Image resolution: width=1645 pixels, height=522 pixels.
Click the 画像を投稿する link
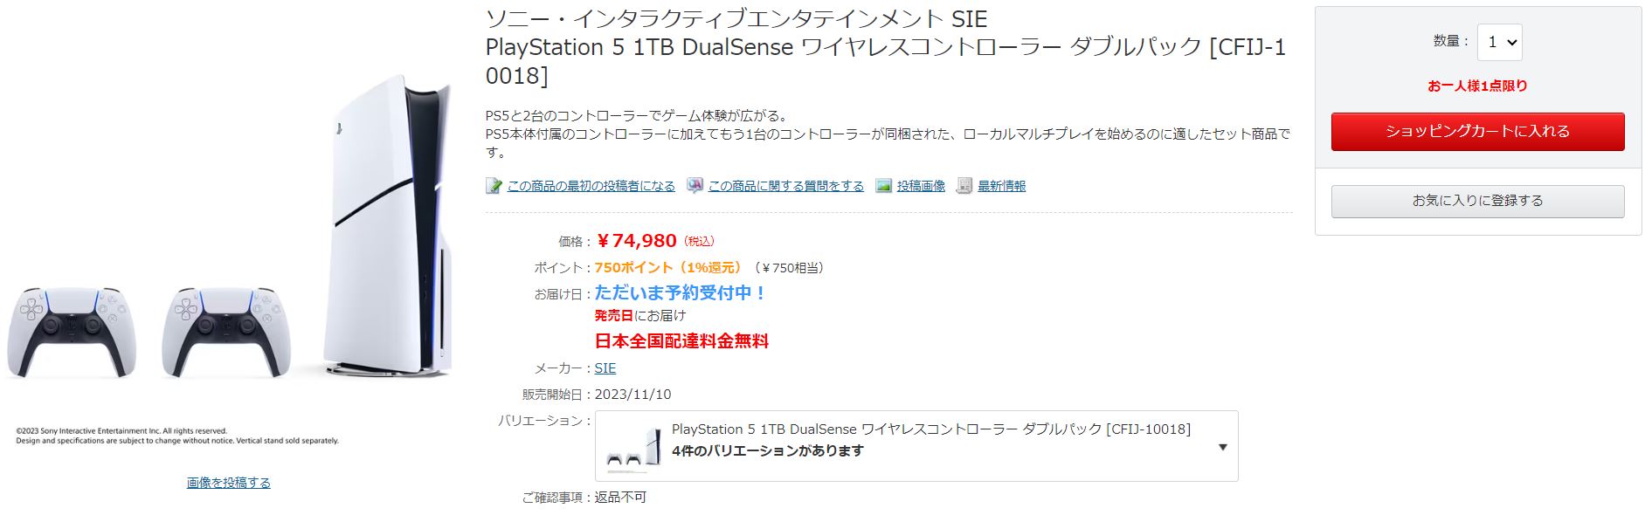point(229,483)
